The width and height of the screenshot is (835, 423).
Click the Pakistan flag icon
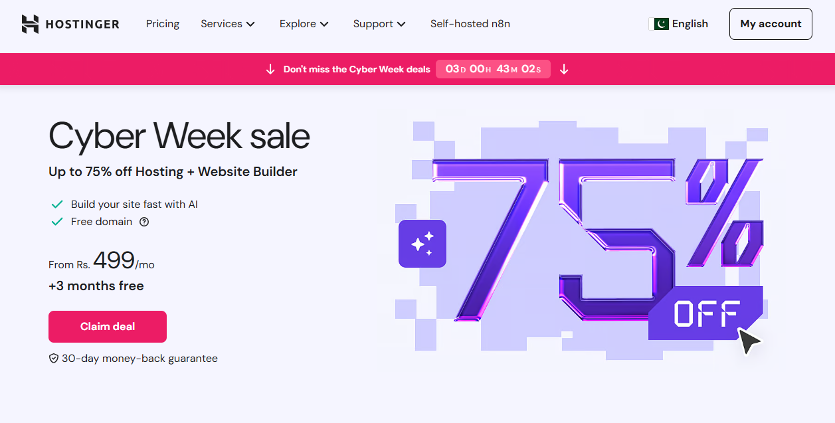659,23
